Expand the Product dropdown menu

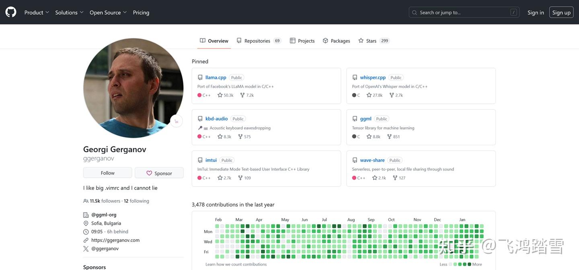[x=37, y=12]
